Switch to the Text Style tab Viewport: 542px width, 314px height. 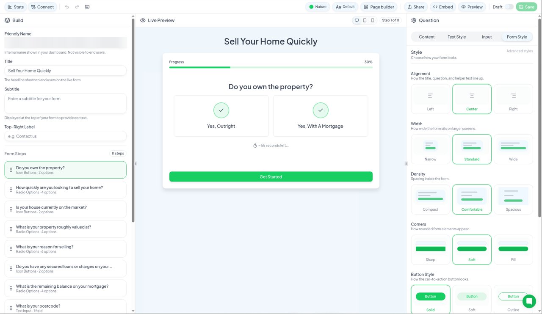(457, 37)
